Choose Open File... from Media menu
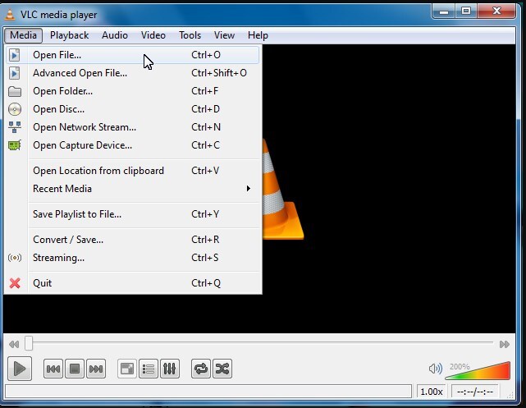Screen dimensions: 526x408 [133, 55]
